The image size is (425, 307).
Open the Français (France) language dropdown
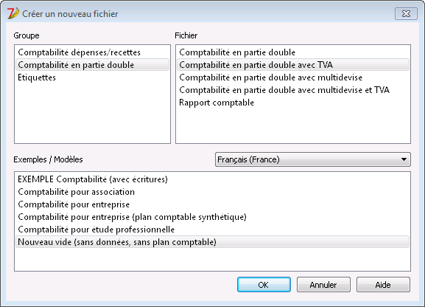coord(313,159)
